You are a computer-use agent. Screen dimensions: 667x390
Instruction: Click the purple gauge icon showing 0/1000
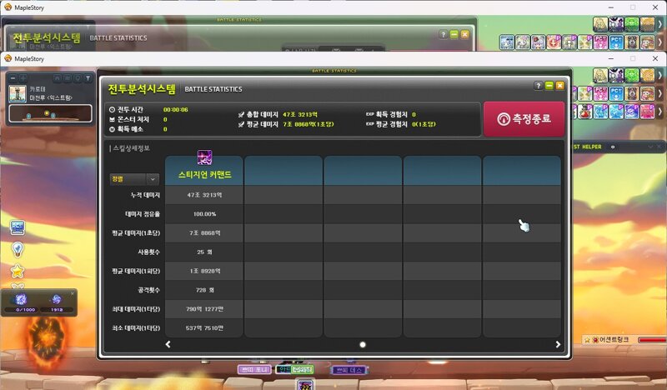22,299
